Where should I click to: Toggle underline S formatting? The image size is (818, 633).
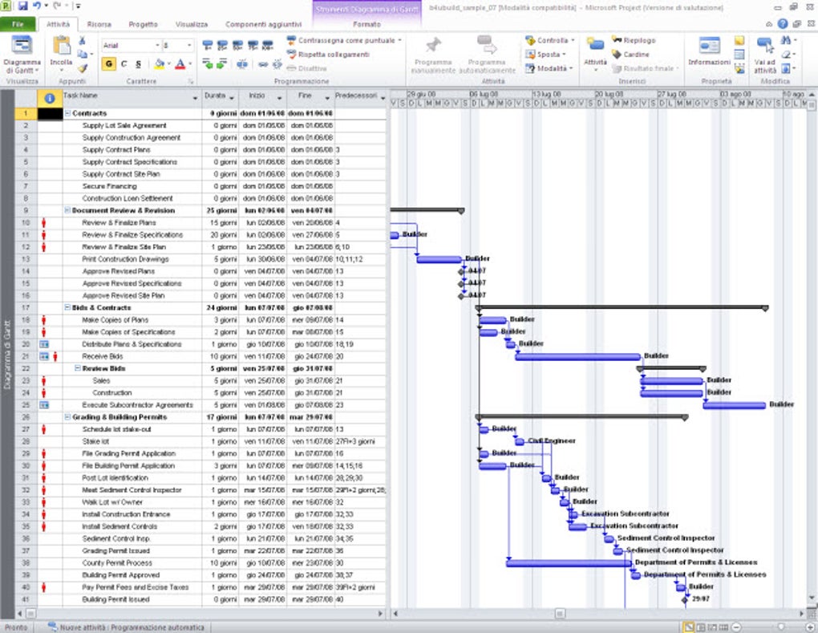tap(138, 63)
